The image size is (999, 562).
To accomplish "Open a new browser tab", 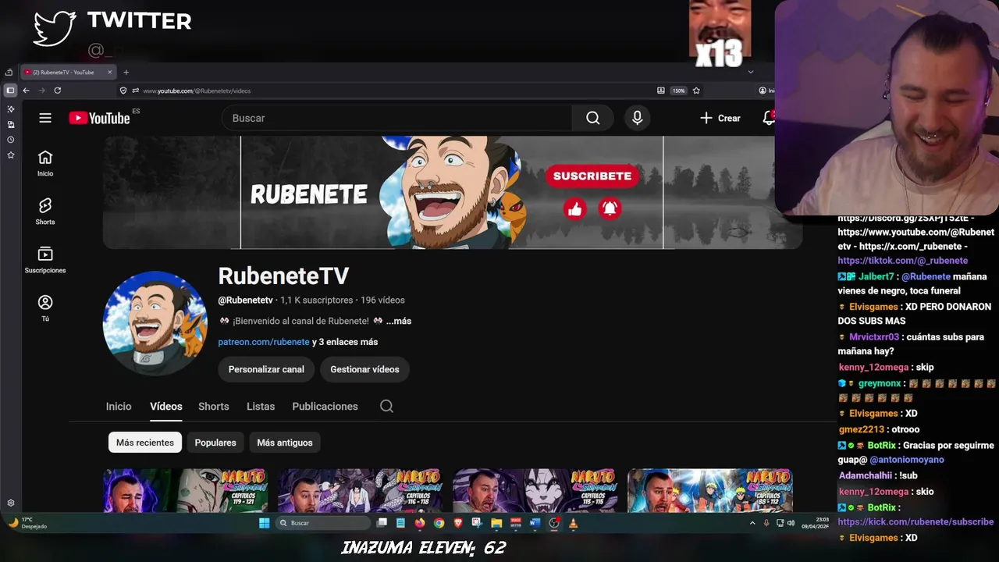I will click(x=126, y=73).
